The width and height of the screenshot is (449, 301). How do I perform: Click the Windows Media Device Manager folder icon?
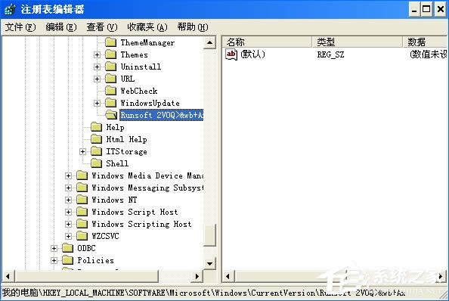click(82, 175)
